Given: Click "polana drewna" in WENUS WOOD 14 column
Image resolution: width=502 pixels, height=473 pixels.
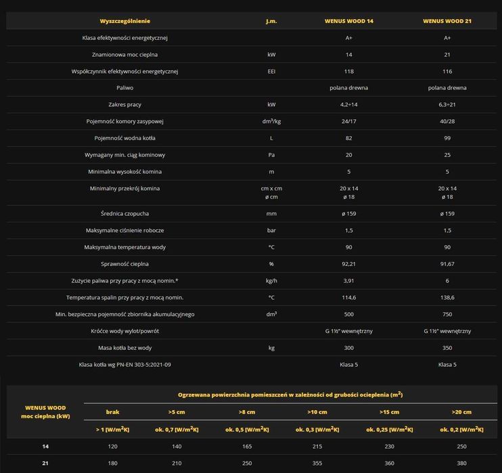Looking at the screenshot, I should click(348, 88).
